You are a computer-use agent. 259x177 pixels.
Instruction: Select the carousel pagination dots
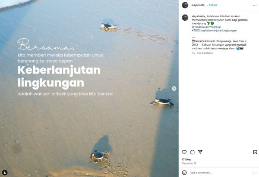pos(89,174)
